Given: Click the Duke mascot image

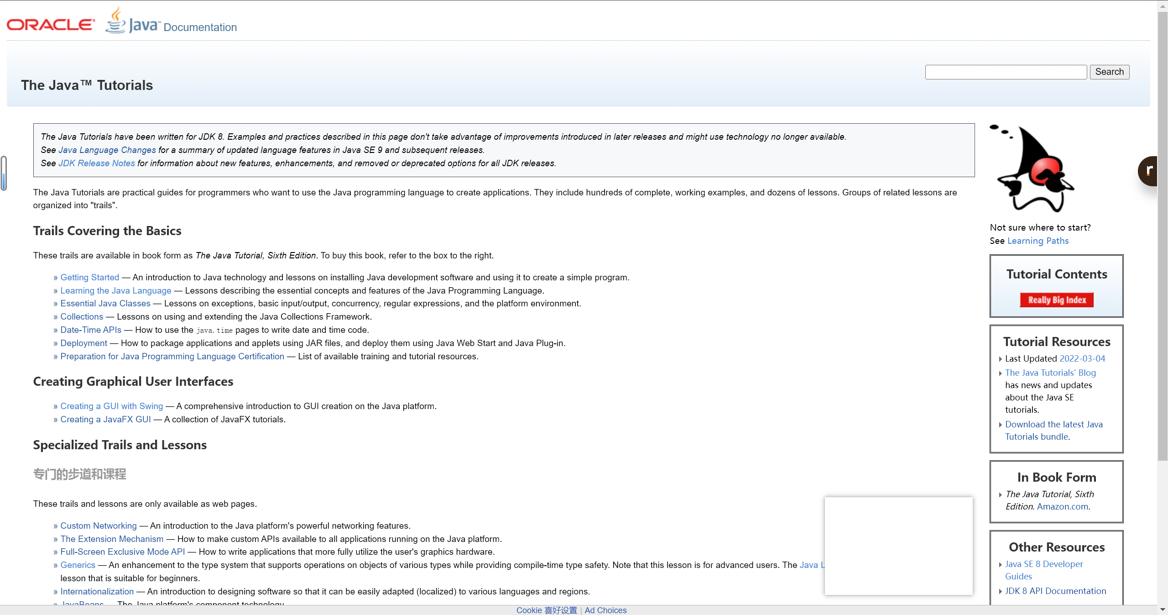Looking at the screenshot, I should 1034,168.
